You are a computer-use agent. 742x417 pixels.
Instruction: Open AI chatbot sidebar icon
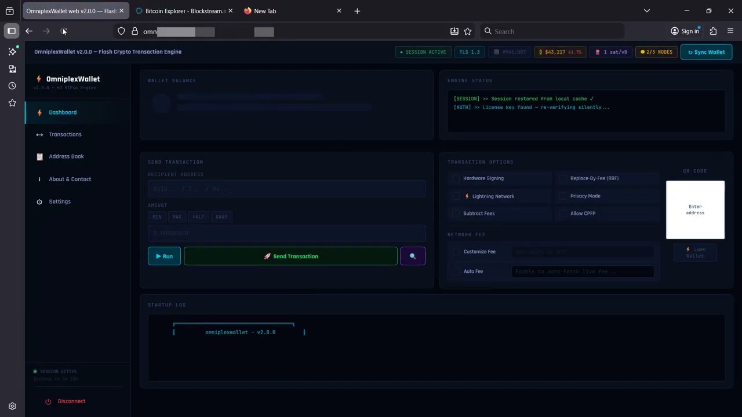(12, 52)
